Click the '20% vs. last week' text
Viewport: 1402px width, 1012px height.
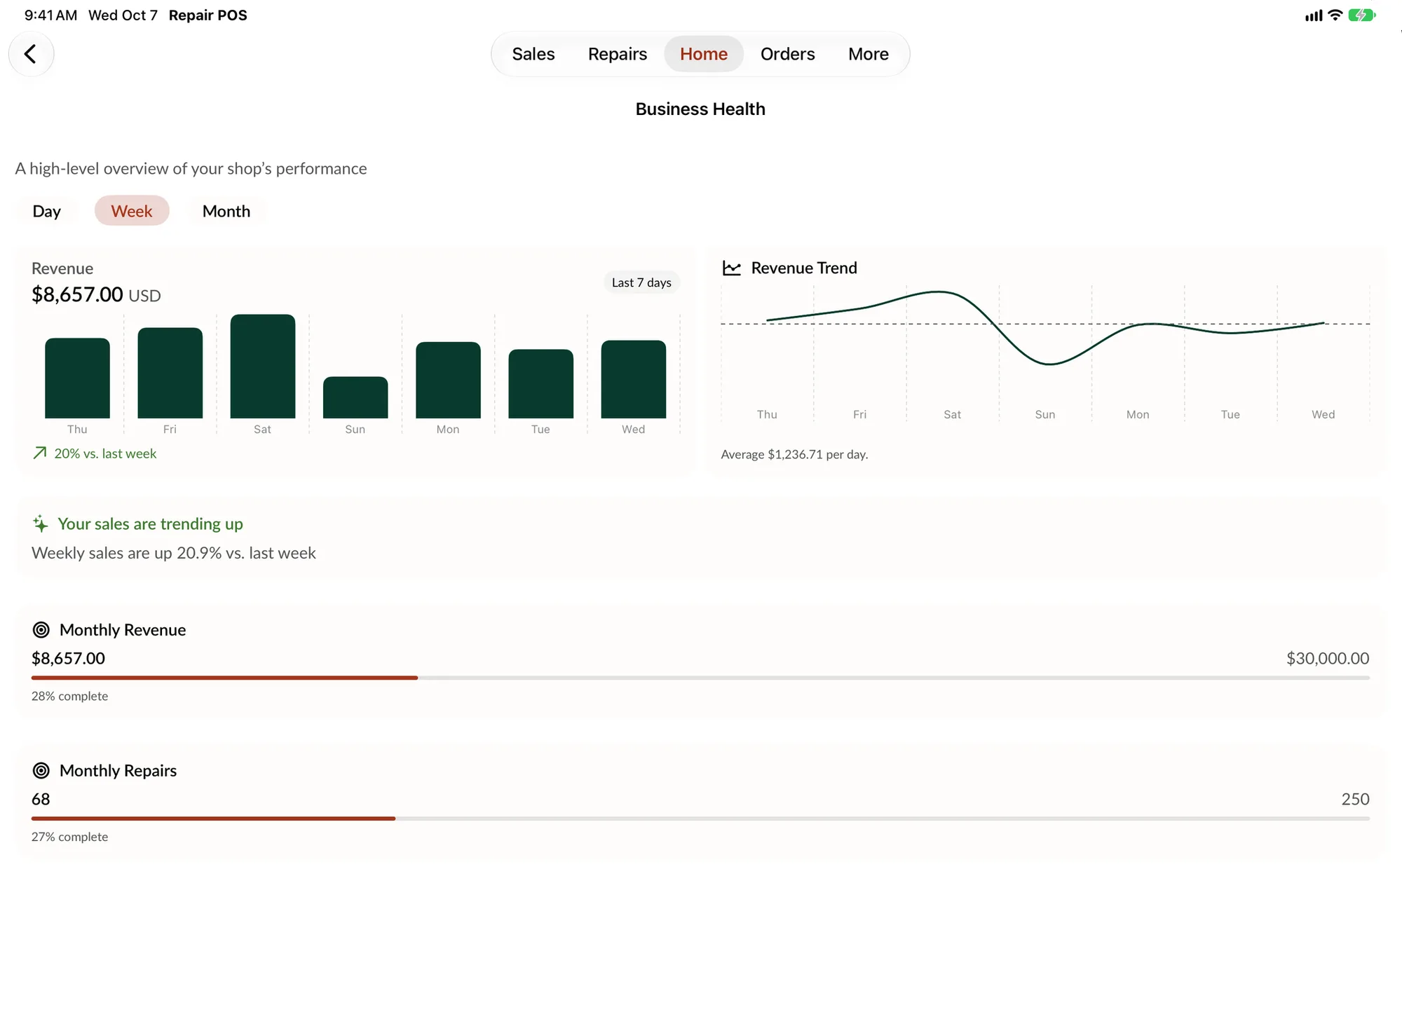click(105, 453)
